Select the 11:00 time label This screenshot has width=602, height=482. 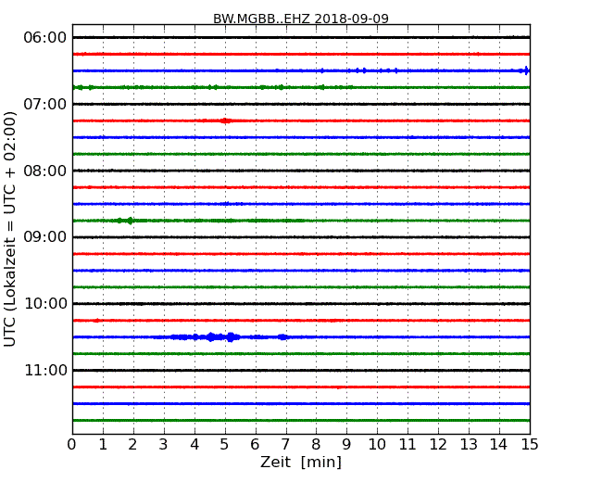[x=45, y=370]
